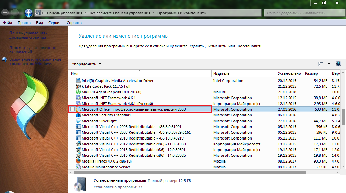Click the Forward navigation arrow
Image resolution: width=346 pixels, height=193 pixels.
click(x=15, y=13)
